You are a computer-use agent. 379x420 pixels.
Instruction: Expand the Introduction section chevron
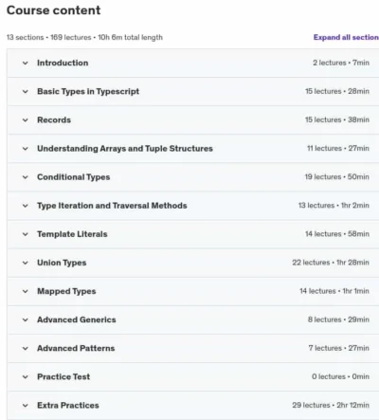(x=26, y=64)
